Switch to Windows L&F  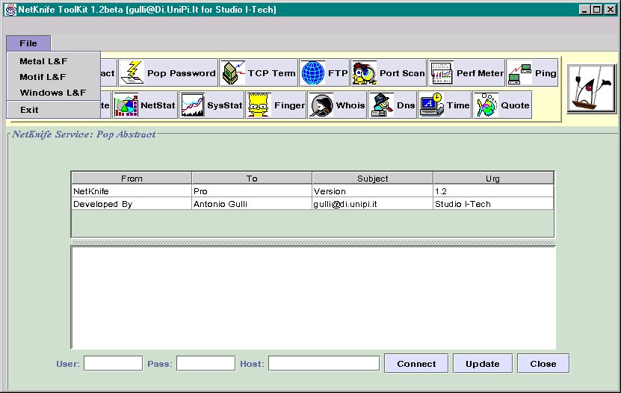pos(54,93)
